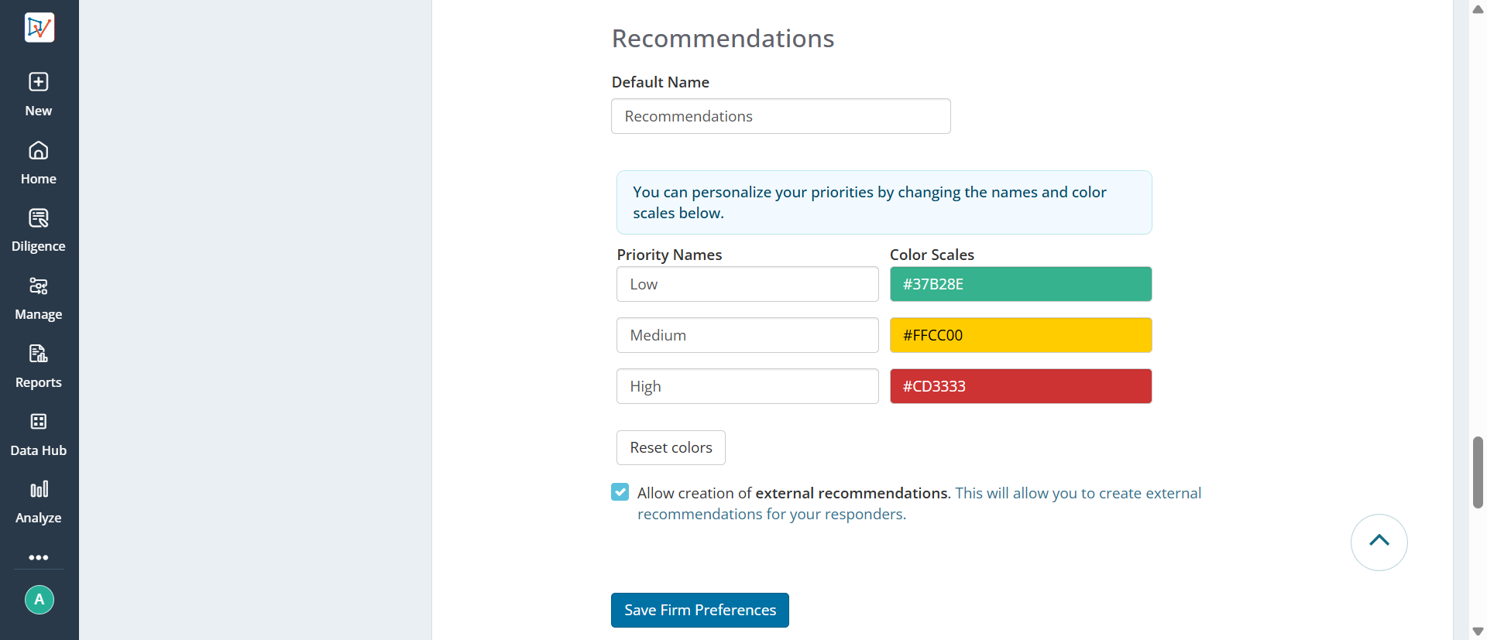
Task: Go to Home in the sidebar
Action: [x=39, y=163]
